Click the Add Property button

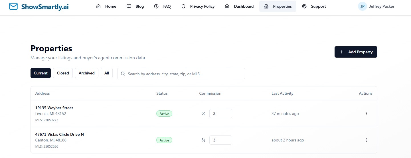356,52
